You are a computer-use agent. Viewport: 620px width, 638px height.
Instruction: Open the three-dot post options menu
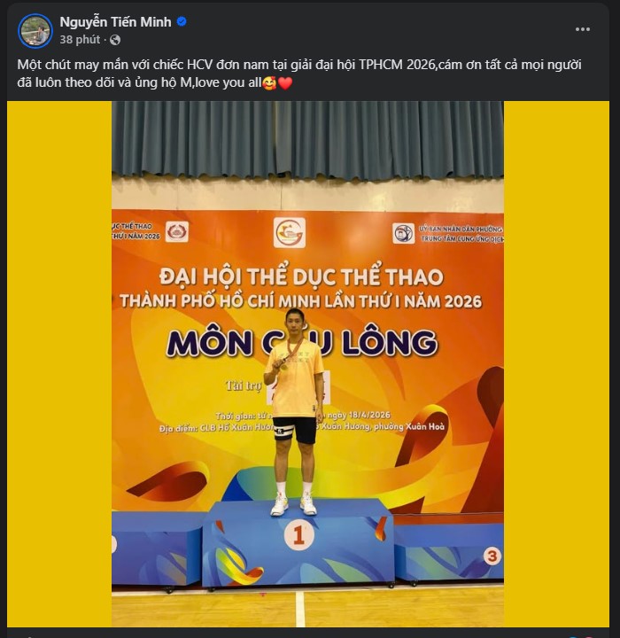tap(583, 29)
